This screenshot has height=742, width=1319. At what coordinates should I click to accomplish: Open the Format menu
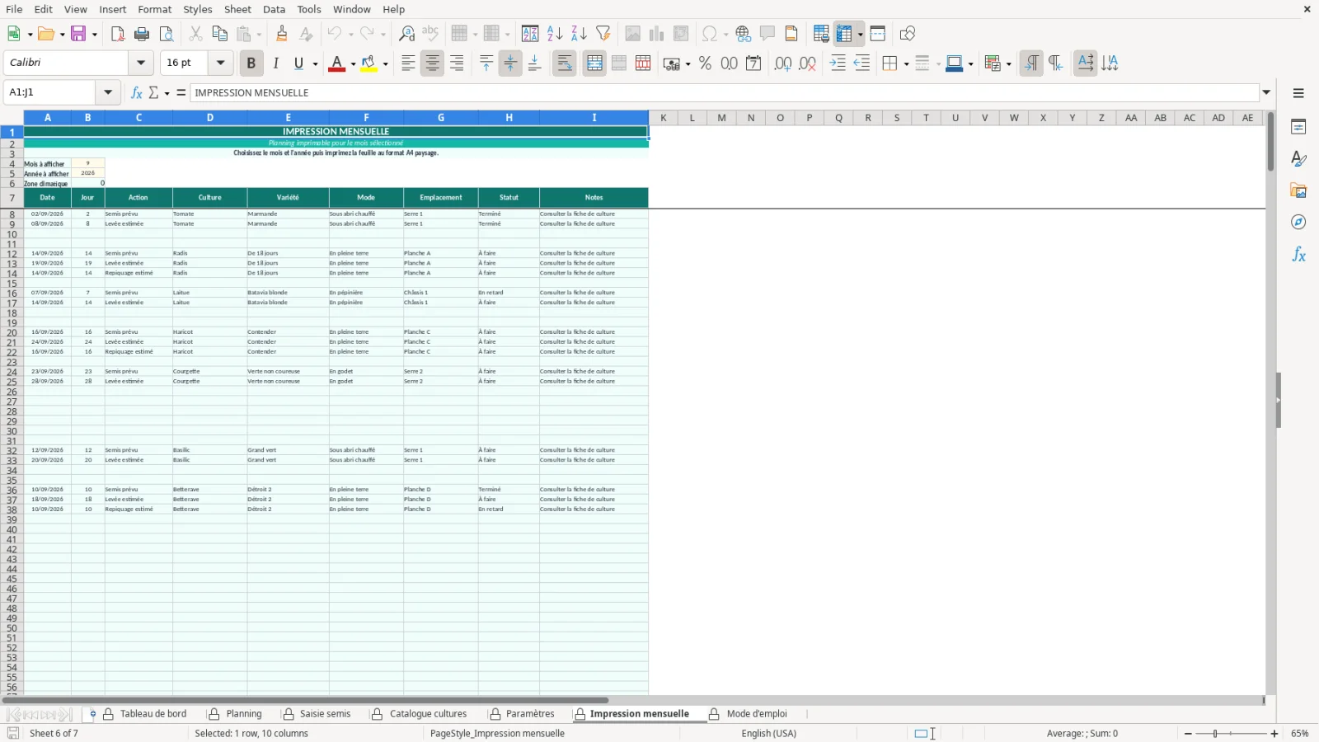pos(155,9)
